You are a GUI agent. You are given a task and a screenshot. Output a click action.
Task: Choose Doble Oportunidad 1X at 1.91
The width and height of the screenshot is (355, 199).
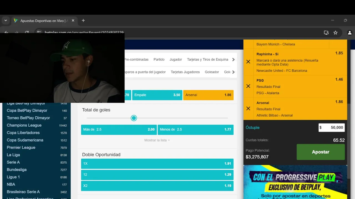pyautogui.click(x=157, y=164)
